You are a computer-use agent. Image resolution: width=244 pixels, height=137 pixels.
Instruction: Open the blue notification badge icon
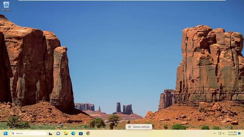239,134
